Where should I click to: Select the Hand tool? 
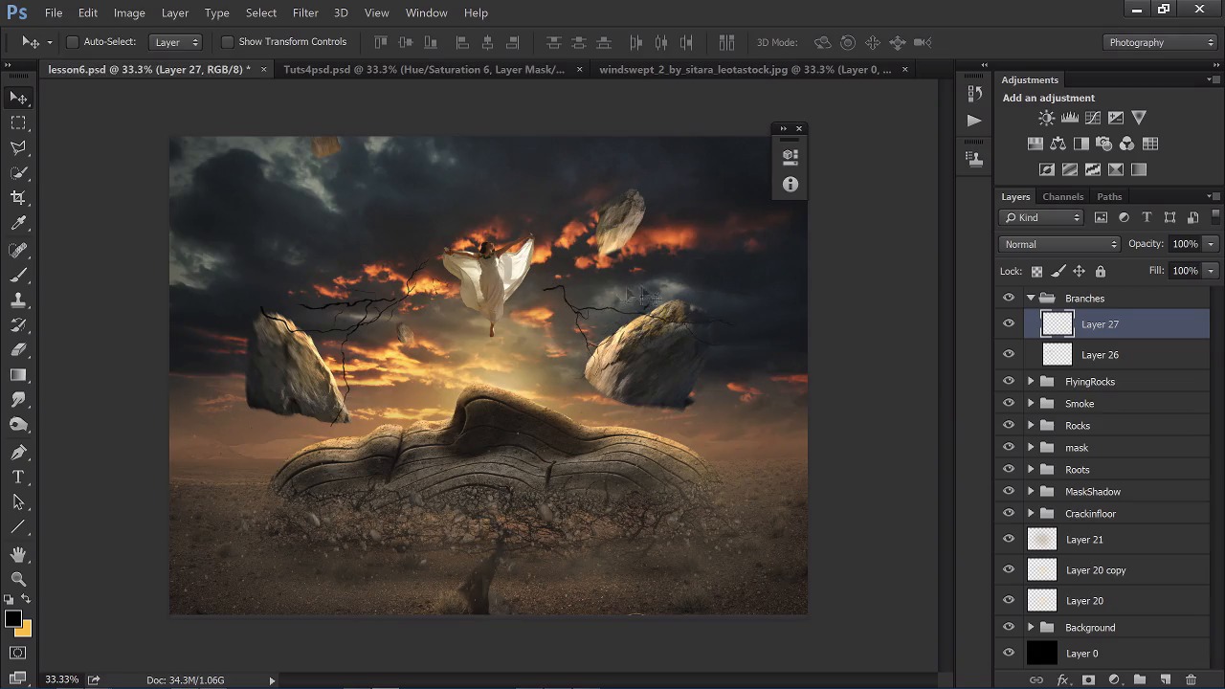pos(18,554)
